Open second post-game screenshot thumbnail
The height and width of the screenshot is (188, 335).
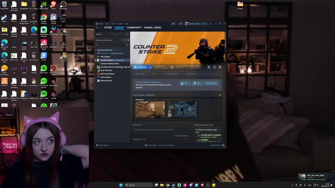[x=182, y=110]
